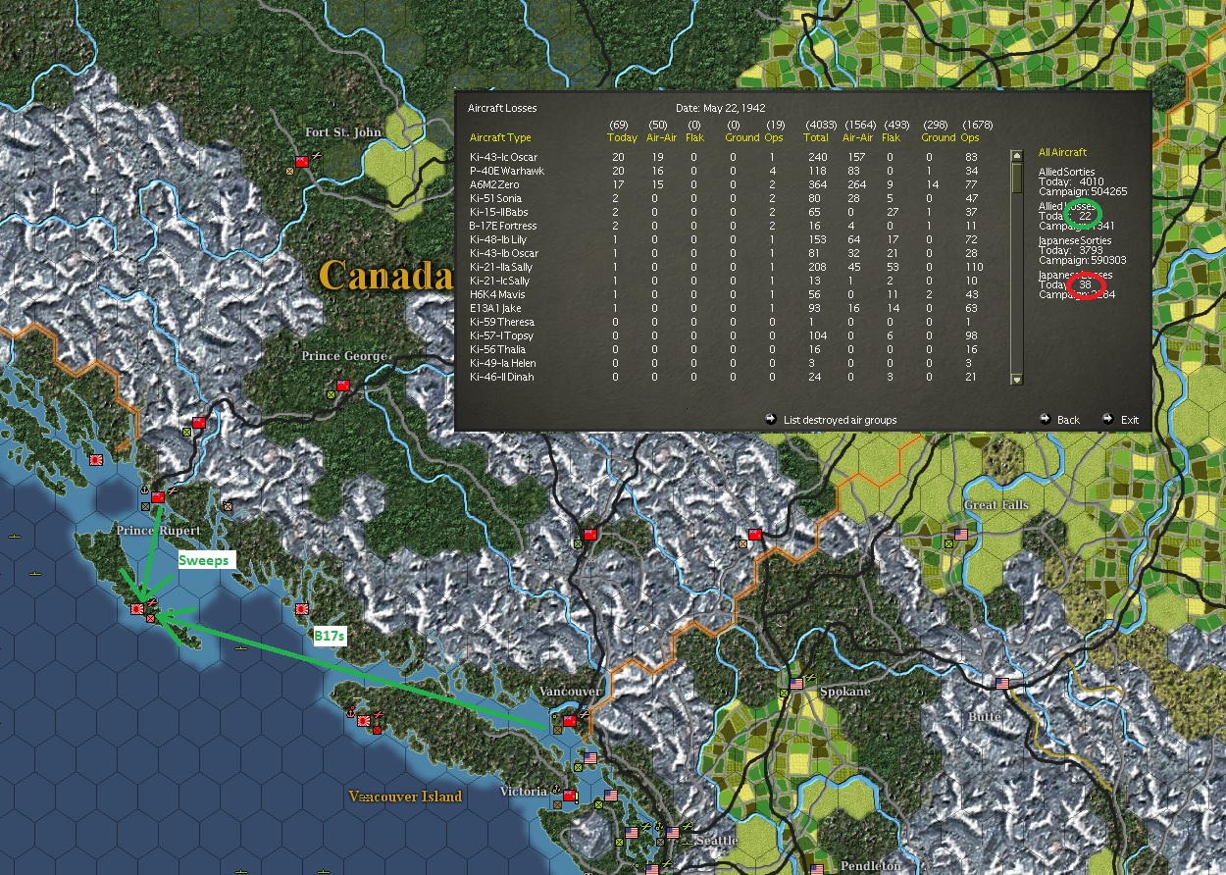Select the green unit marker at Spokane

[x=784, y=693]
